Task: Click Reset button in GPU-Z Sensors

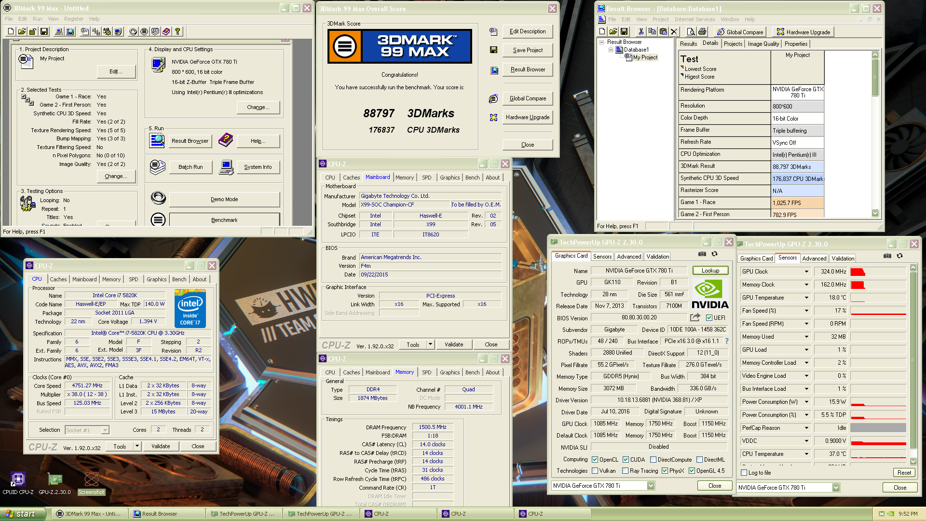Action: tap(904, 473)
